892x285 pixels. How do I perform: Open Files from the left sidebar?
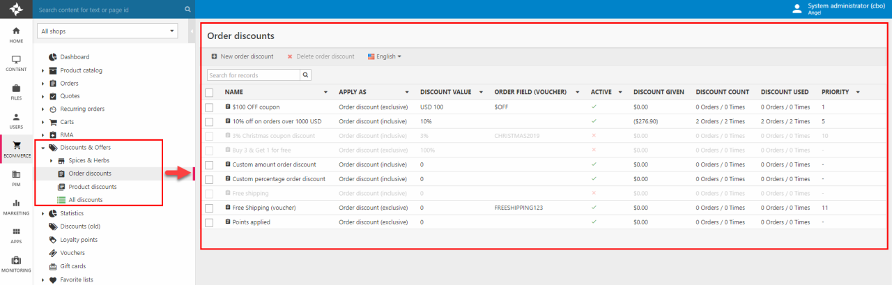(x=16, y=92)
